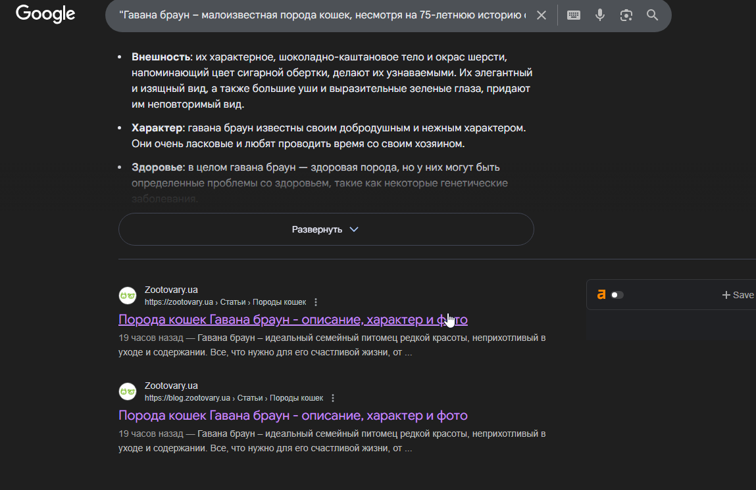The image size is (756, 490).
Task: Click the Zootovary.ua name above second result
Action: coord(171,386)
